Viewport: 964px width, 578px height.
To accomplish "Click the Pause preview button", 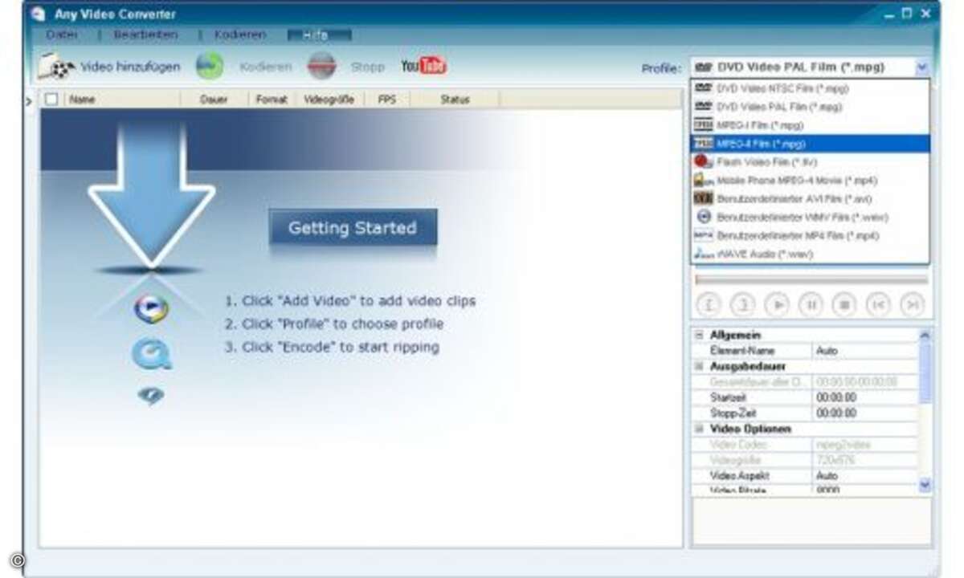I will tap(811, 305).
